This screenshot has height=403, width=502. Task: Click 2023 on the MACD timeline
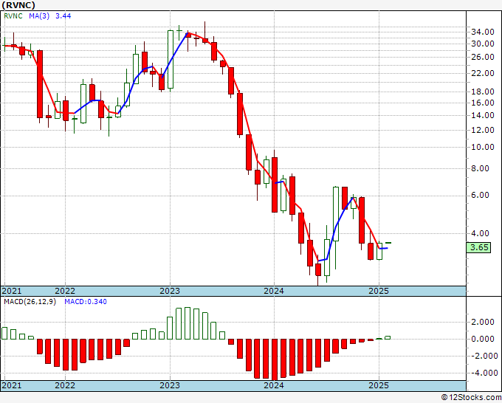[x=170, y=385]
